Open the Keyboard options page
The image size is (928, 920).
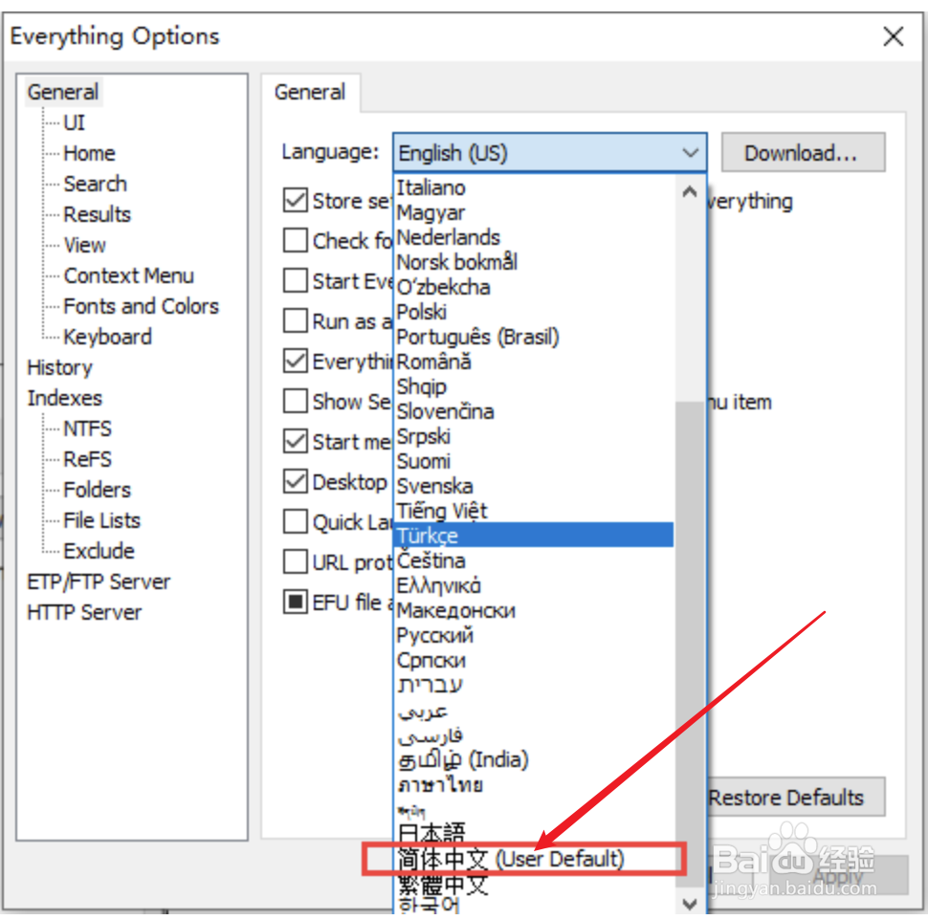point(108,337)
